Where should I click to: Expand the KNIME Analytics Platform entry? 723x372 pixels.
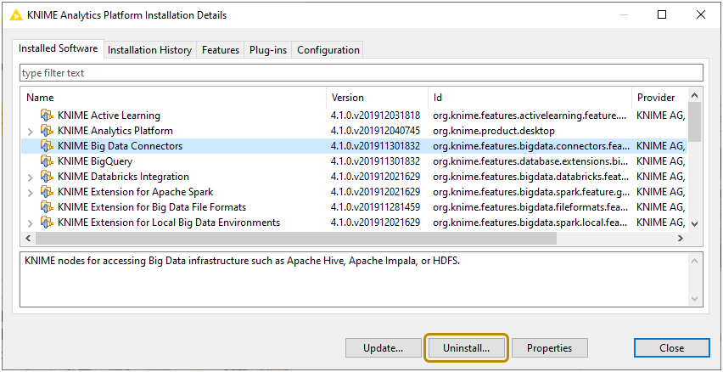pyautogui.click(x=30, y=132)
